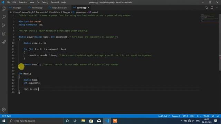This screenshot has height=124, width=221.
Task: Click the network globe icon in tray
Action: tap(190, 121)
